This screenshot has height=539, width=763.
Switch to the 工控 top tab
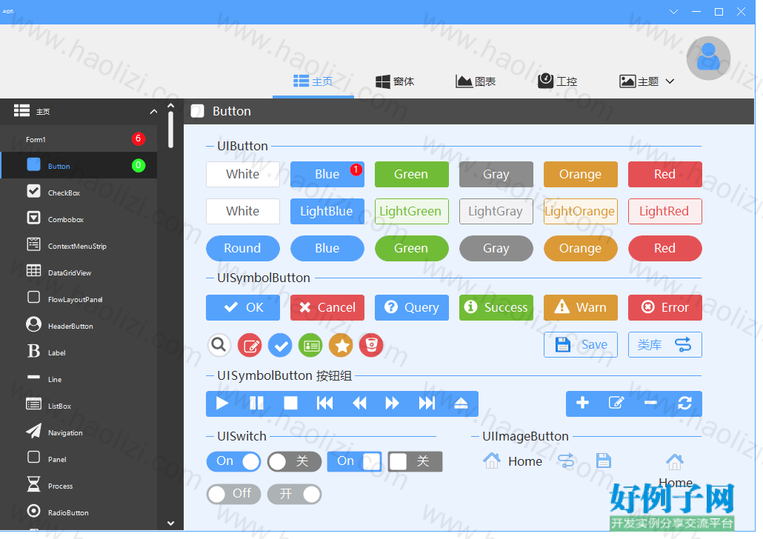click(557, 81)
